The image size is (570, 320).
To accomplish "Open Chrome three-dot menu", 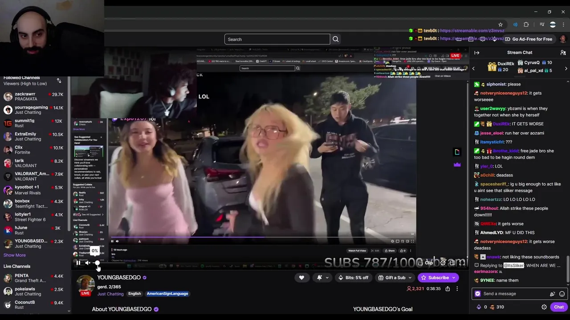I will [x=563, y=24].
